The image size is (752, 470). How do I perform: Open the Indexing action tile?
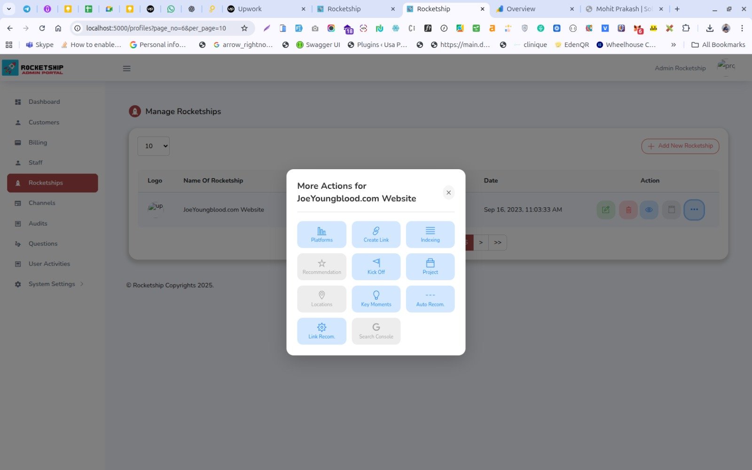(x=430, y=234)
